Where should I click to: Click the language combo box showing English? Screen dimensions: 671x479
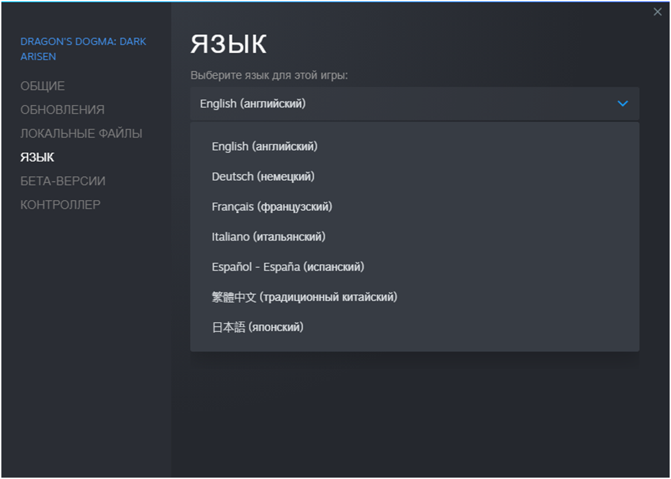pyautogui.click(x=414, y=103)
